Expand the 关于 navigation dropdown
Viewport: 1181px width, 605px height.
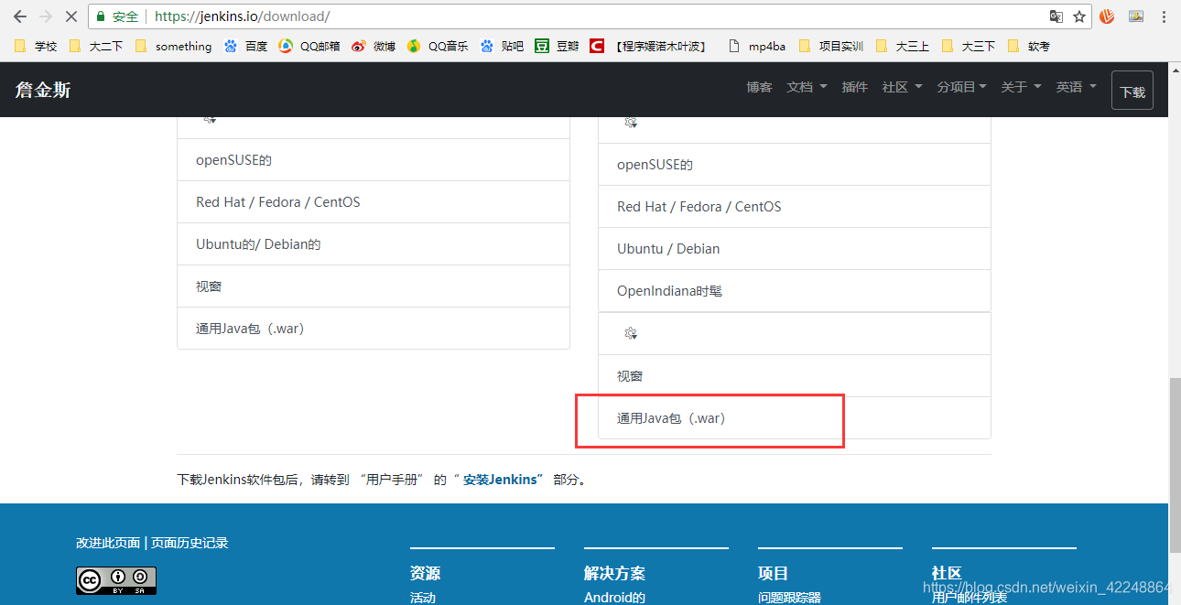click(1021, 87)
